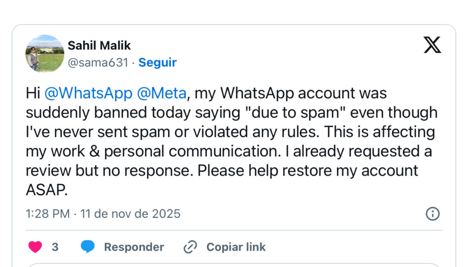Click the phrase "Please help restore my account"
Screen dimensions: 476x267
click(x=308, y=170)
